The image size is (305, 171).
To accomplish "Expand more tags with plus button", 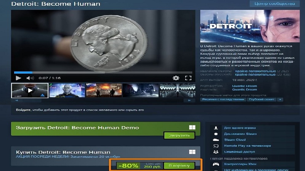I will [280, 100].
